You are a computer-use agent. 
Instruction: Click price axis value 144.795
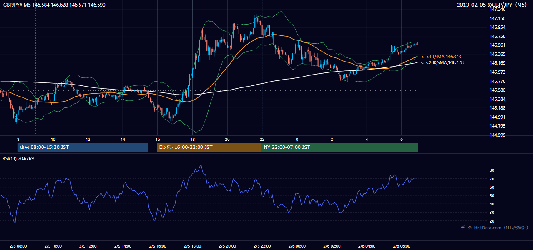(498, 126)
